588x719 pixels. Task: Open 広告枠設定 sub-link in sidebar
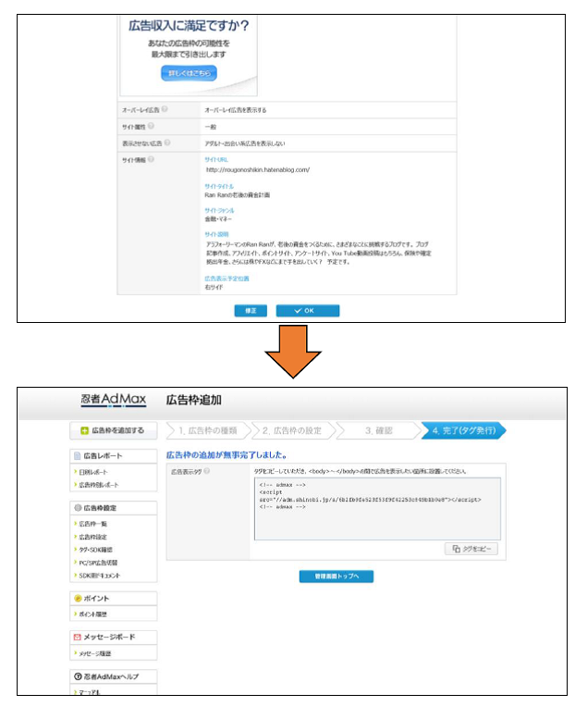point(93,537)
